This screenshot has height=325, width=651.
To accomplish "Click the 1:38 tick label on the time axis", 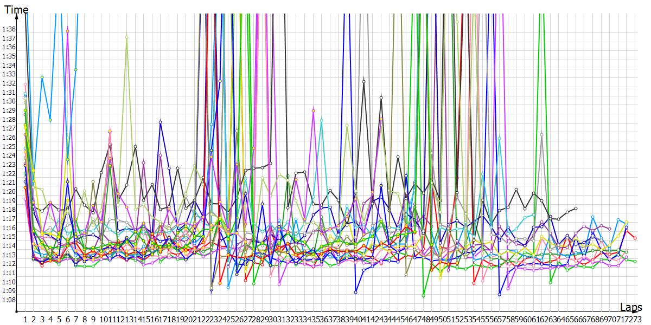I will 9,29.
